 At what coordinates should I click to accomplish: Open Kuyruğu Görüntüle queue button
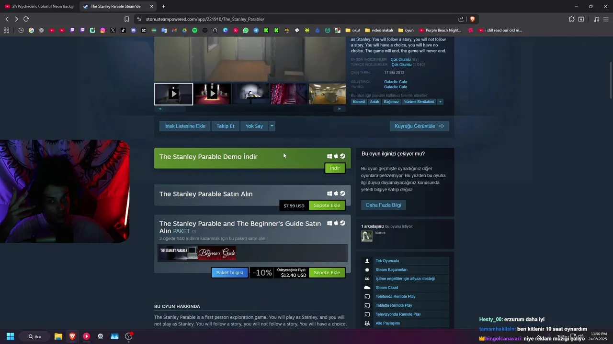click(x=419, y=126)
